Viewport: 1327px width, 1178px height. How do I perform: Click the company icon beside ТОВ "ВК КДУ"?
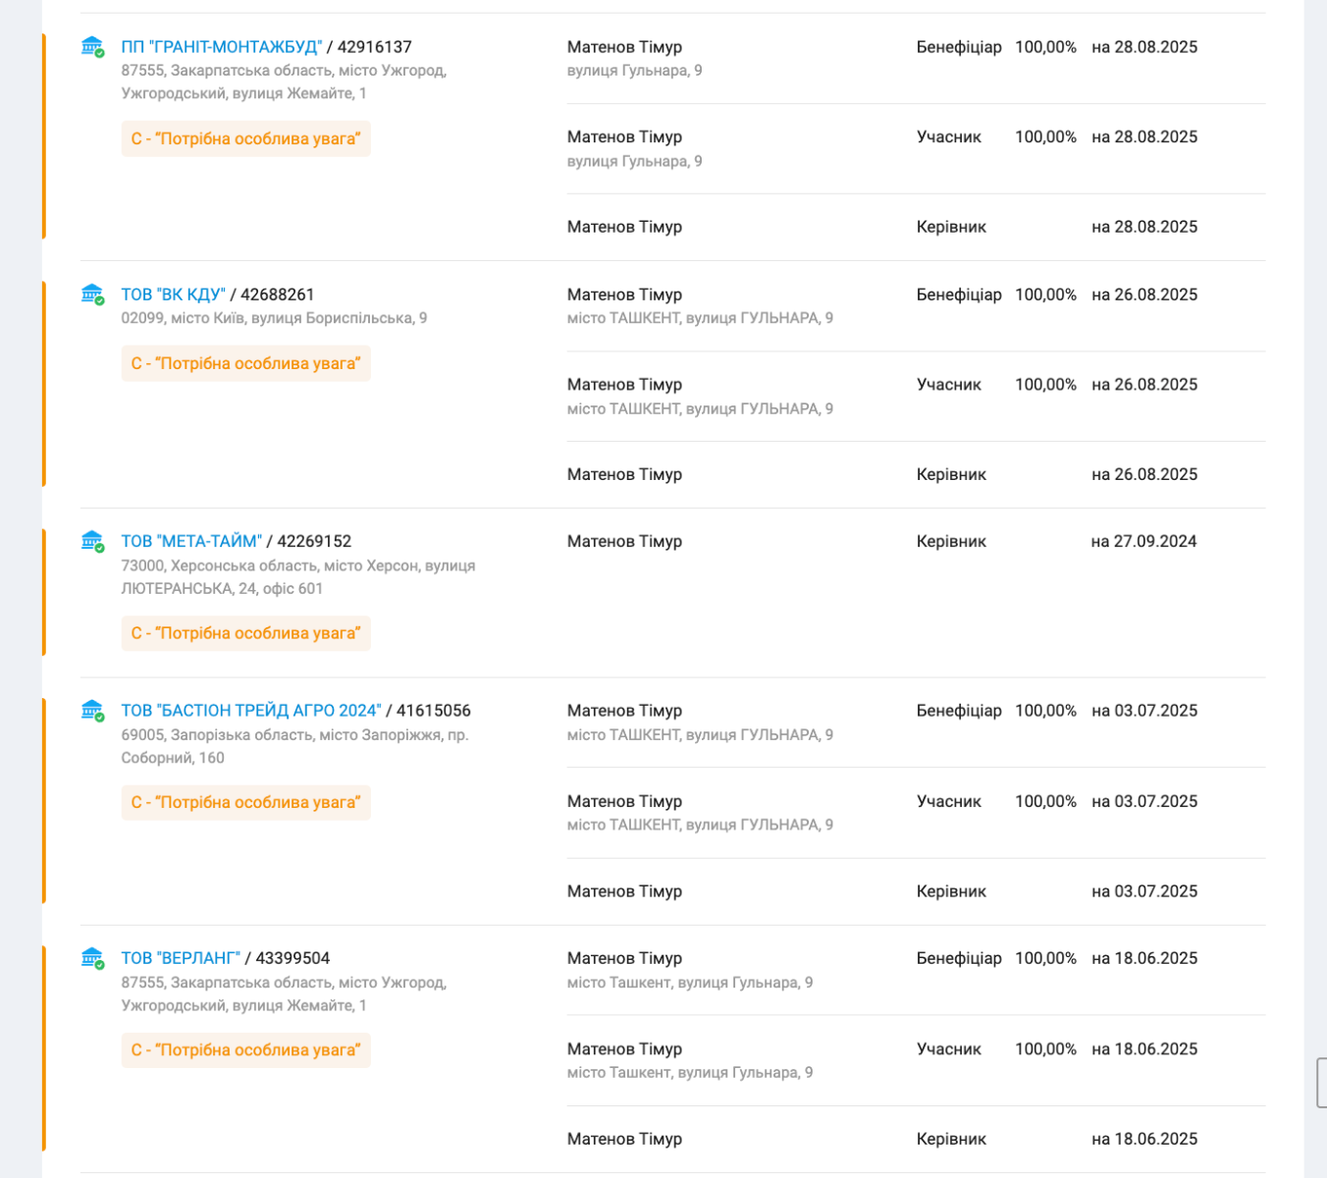tap(92, 294)
